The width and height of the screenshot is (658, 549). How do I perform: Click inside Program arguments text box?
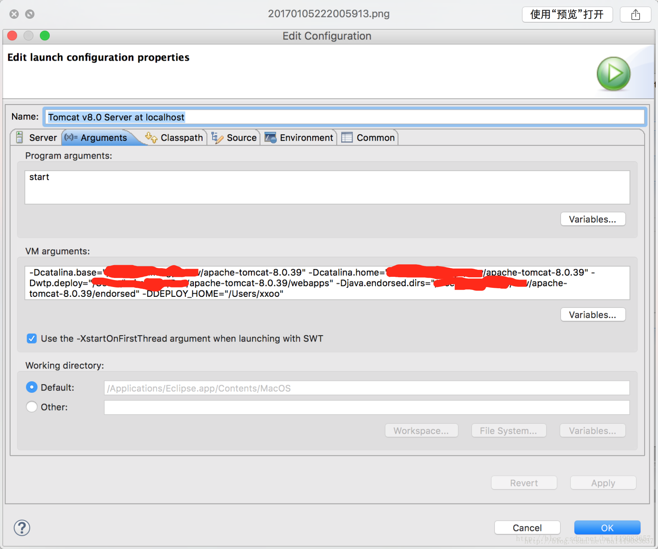pos(327,187)
